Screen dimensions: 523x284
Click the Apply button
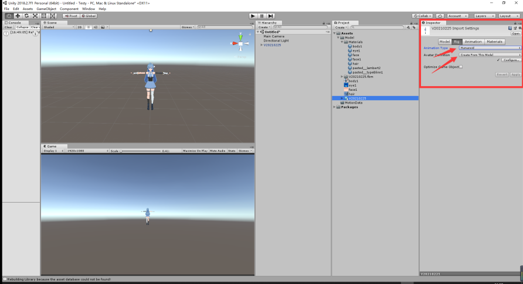pyautogui.click(x=515, y=74)
